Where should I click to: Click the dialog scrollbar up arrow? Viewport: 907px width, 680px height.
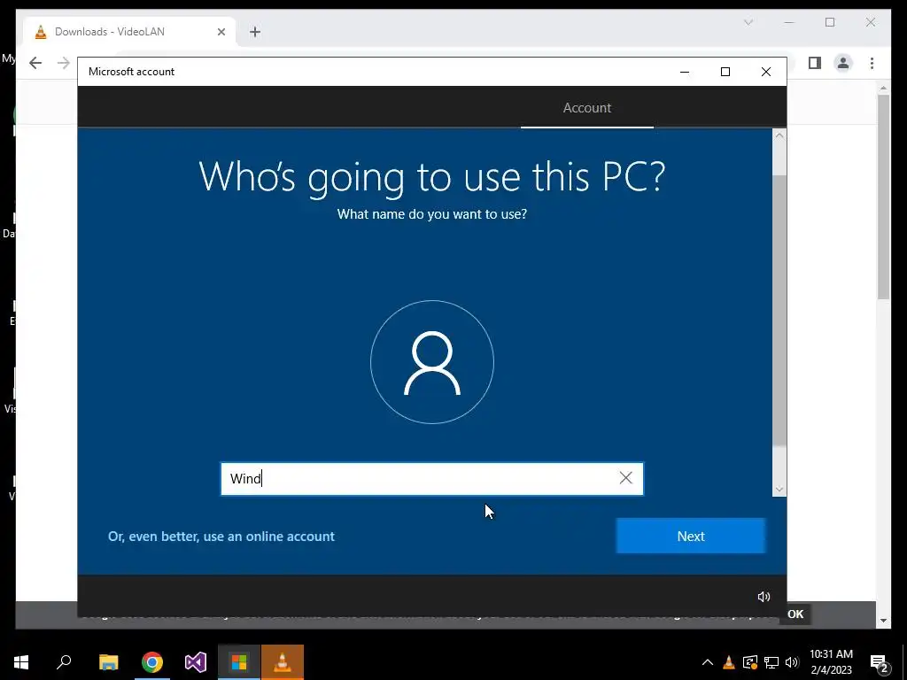[779, 135]
